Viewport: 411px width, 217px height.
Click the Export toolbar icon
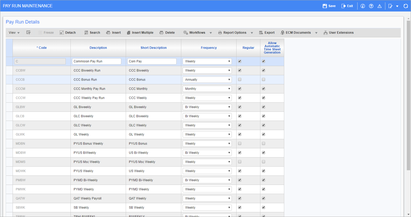coord(261,33)
